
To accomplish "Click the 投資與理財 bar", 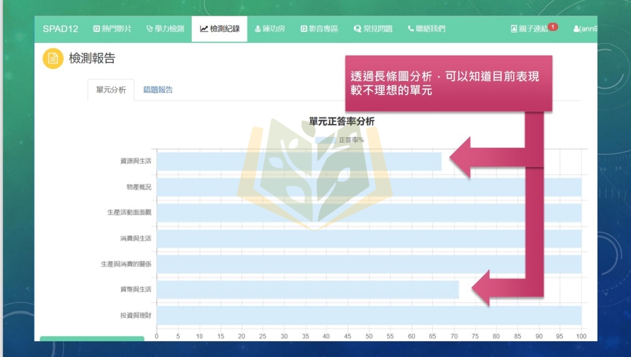I will click(369, 315).
